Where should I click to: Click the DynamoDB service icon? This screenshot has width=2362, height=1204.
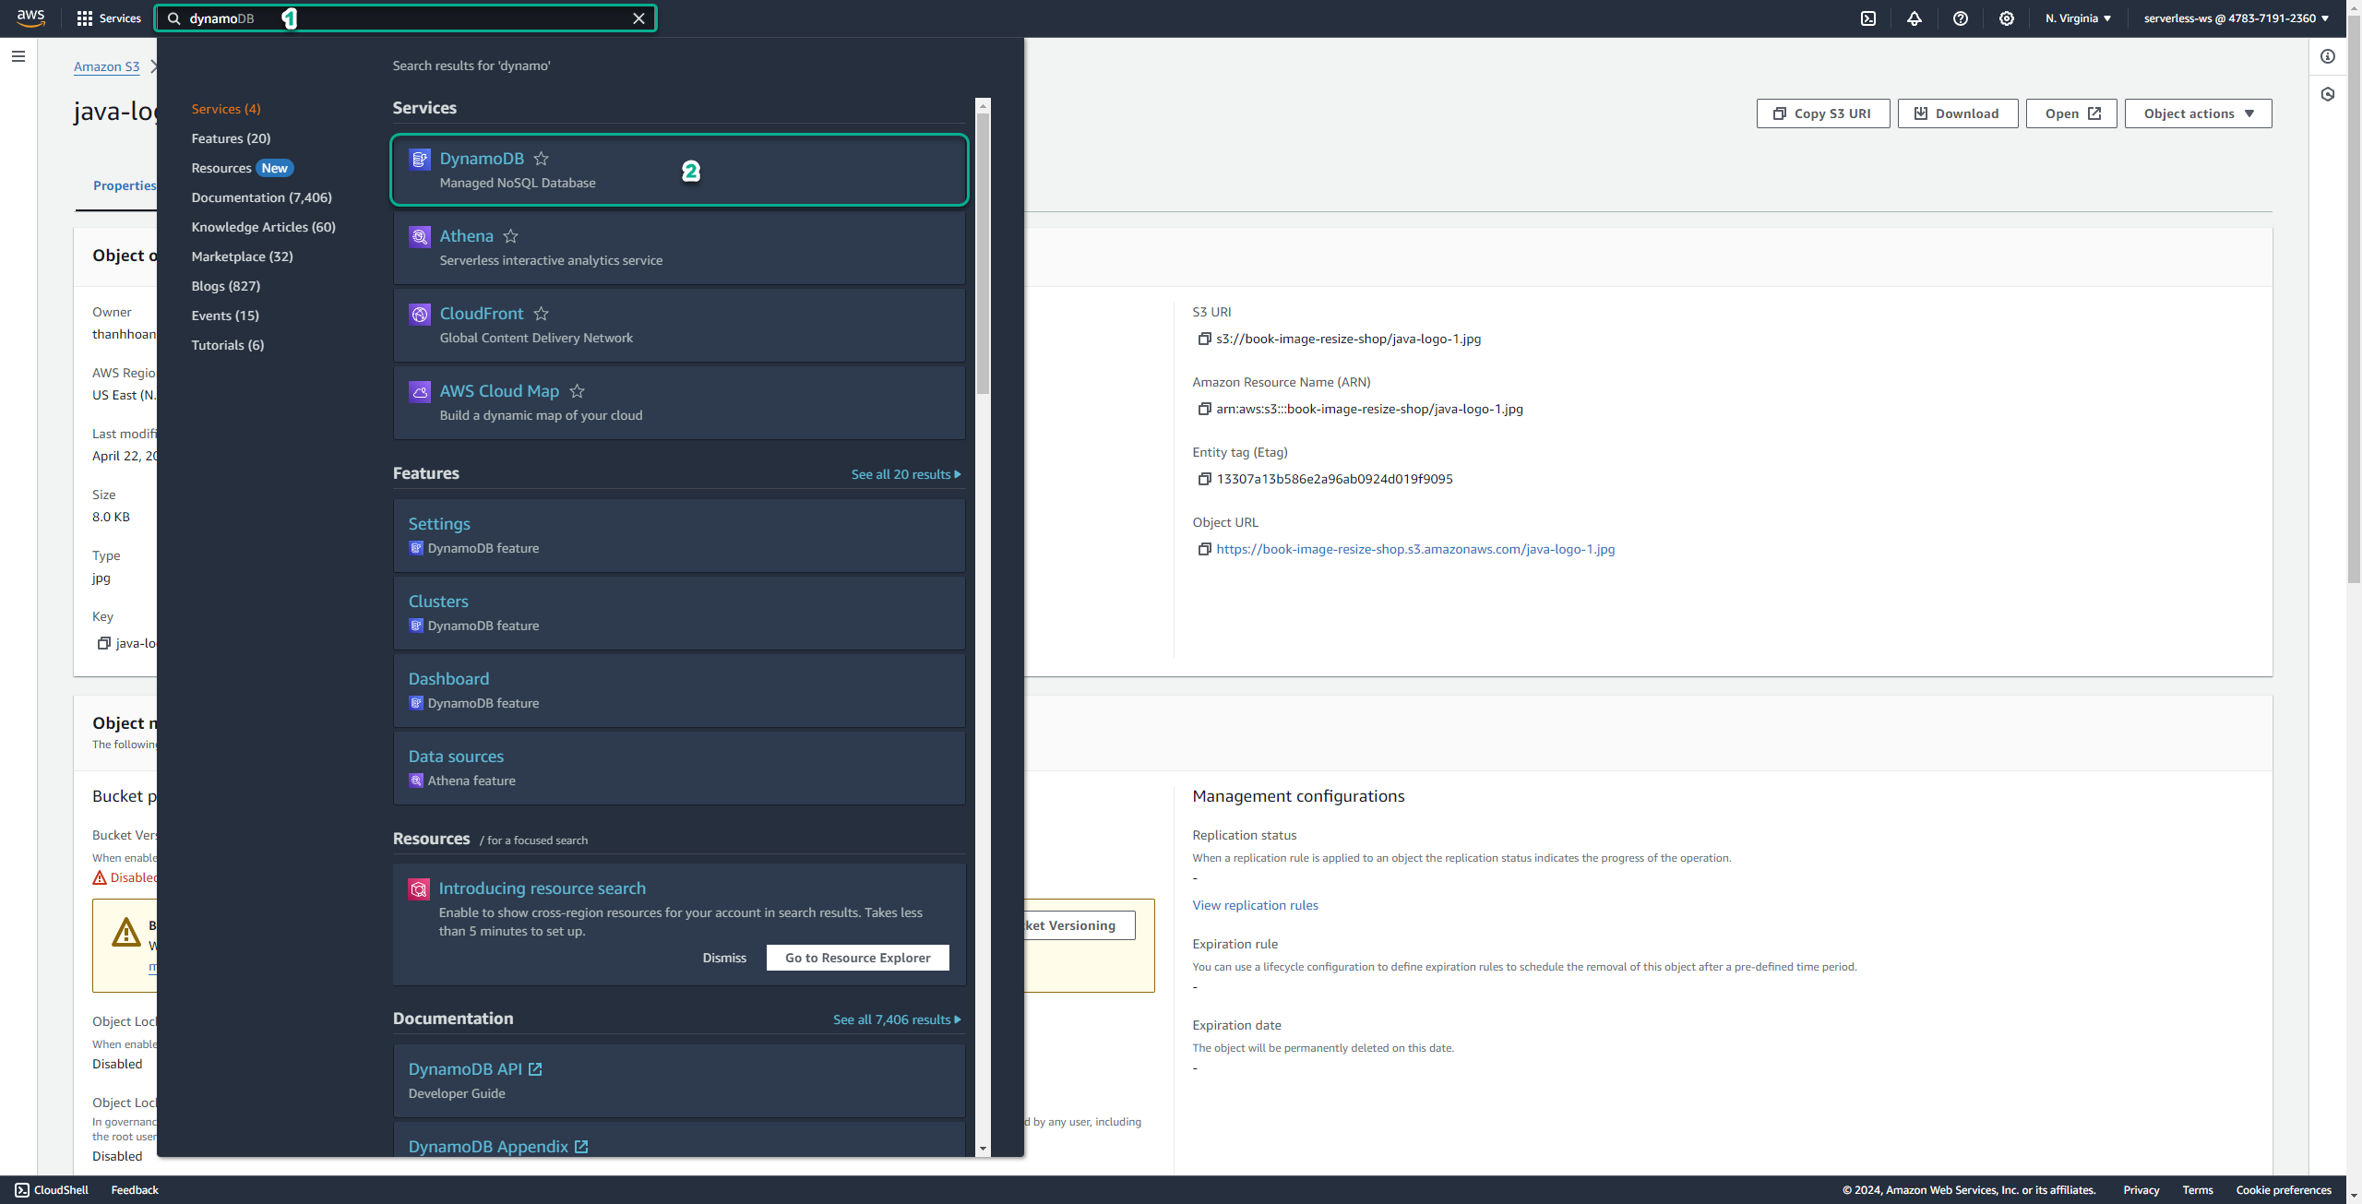coord(420,160)
